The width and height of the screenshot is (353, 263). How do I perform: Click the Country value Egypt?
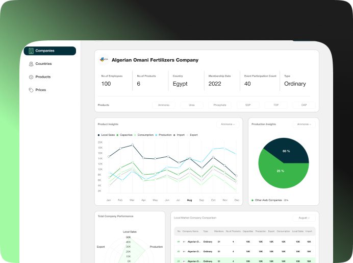click(x=180, y=84)
